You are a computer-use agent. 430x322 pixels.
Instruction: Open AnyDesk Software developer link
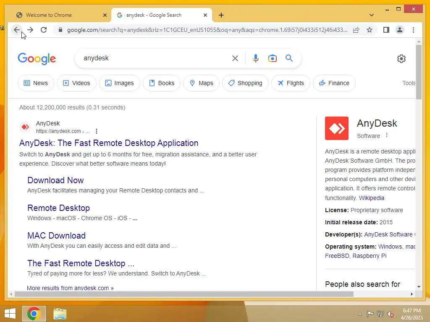pyautogui.click(x=389, y=234)
